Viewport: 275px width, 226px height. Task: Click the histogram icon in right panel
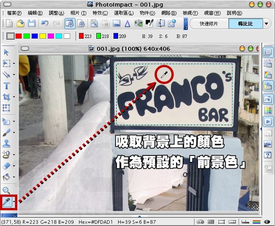point(268,144)
